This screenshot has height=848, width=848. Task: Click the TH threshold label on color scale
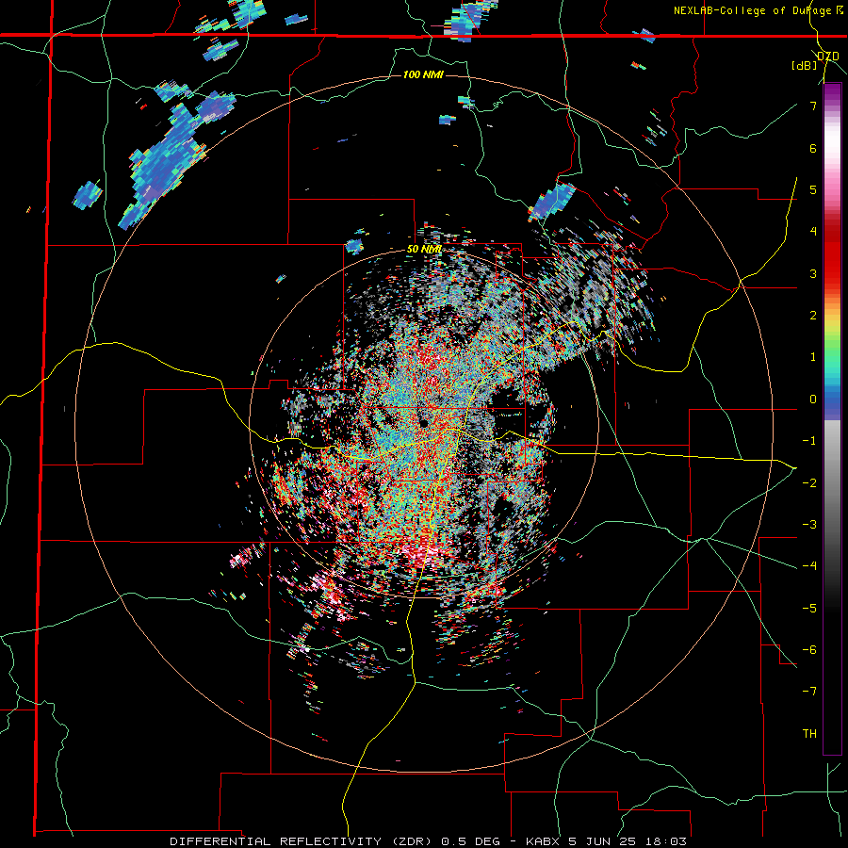pos(809,733)
